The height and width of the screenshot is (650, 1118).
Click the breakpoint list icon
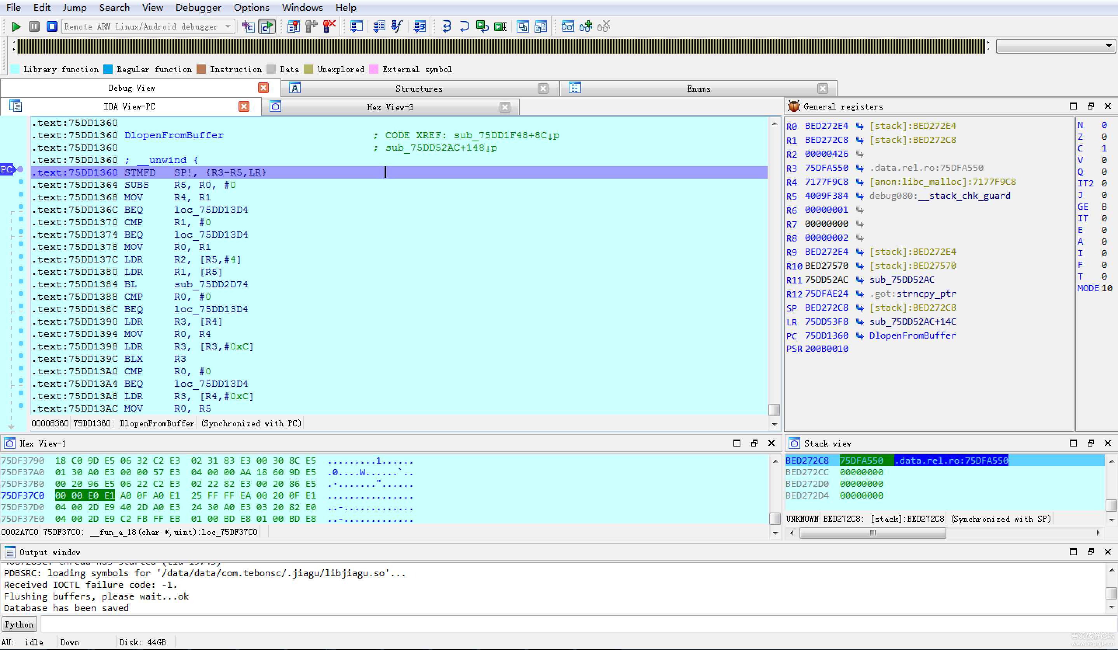tap(293, 27)
